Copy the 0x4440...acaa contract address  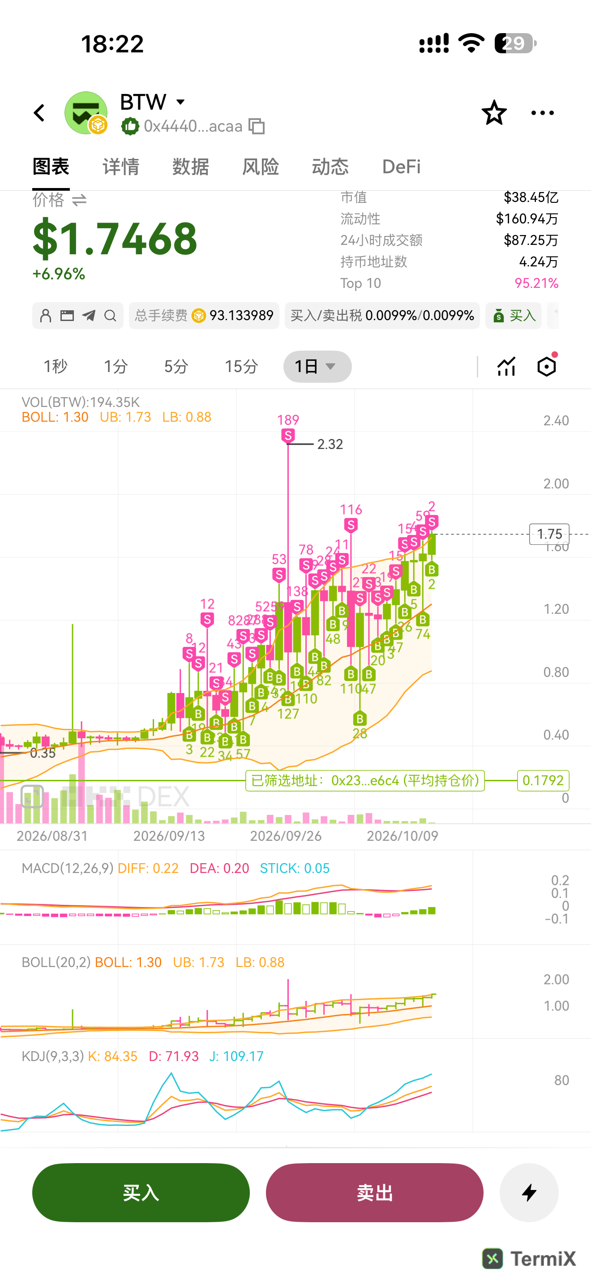pyautogui.click(x=257, y=126)
